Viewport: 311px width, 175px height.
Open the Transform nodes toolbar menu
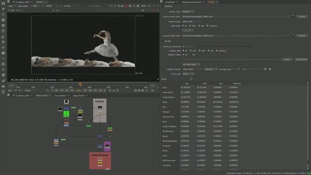point(3,48)
